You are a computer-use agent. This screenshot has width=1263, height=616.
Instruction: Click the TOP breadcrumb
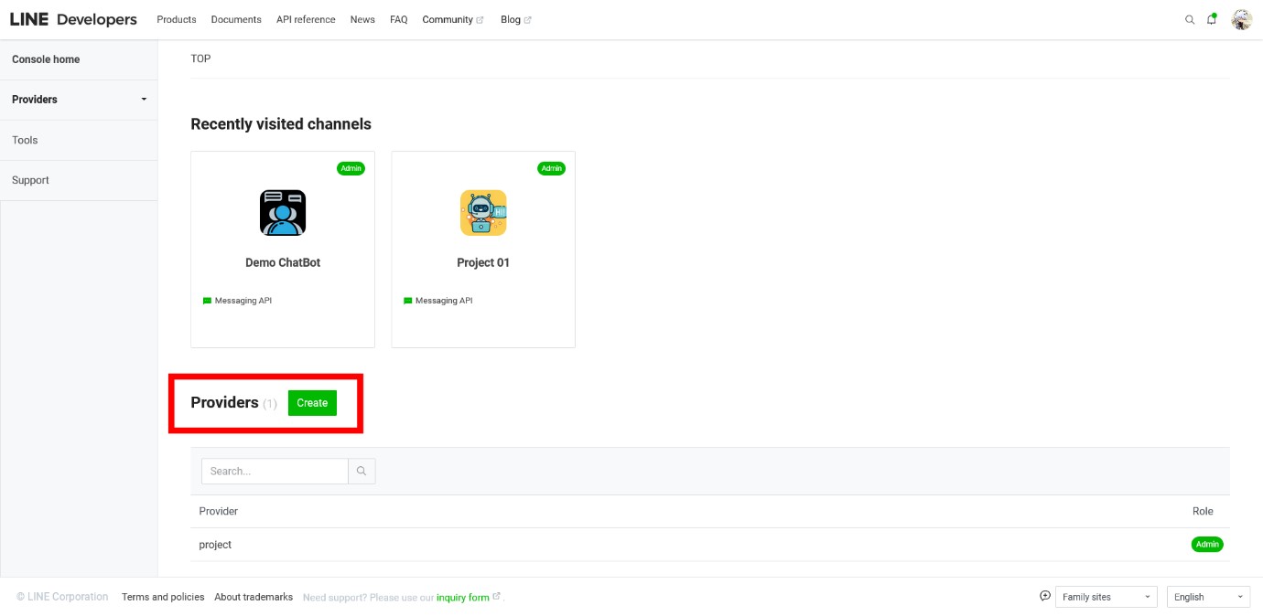pos(200,58)
